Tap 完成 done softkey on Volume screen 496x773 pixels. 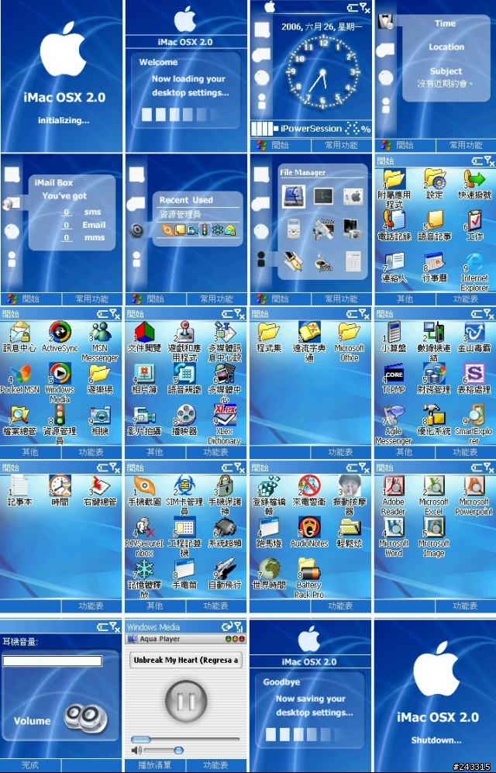click(30, 765)
